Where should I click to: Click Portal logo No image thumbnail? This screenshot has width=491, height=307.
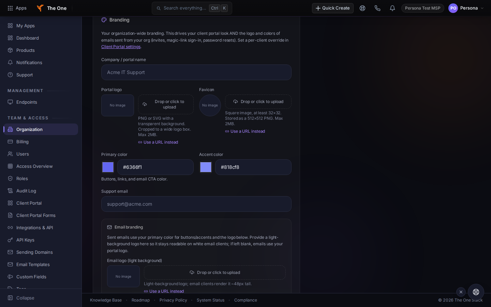tap(118, 105)
